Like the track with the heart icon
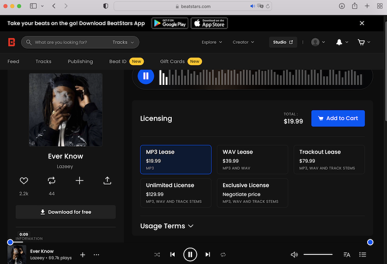The image size is (387, 264). tap(24, 181)
